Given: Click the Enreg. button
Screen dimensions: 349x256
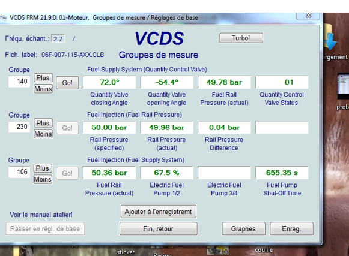Looking at the screenshot, I should point(291,228).
